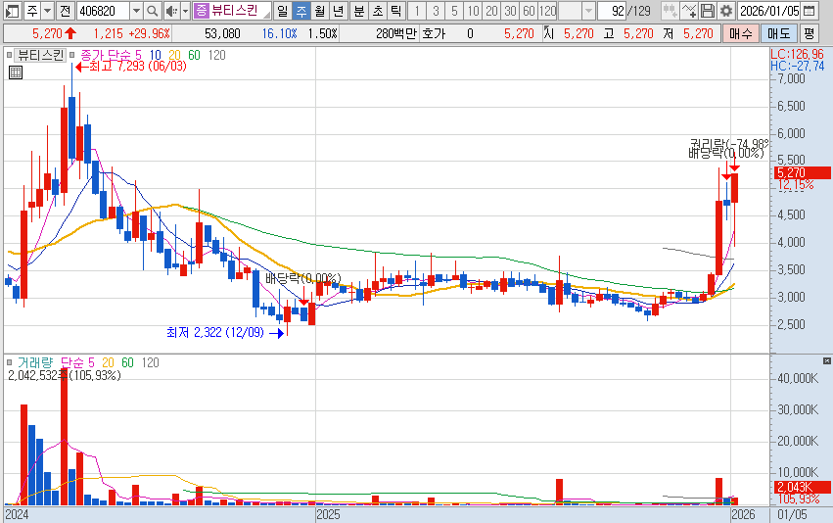Viewport: 833px width, 523px height.
Task: Open chart settings gear icon
Action: point(725,11)
